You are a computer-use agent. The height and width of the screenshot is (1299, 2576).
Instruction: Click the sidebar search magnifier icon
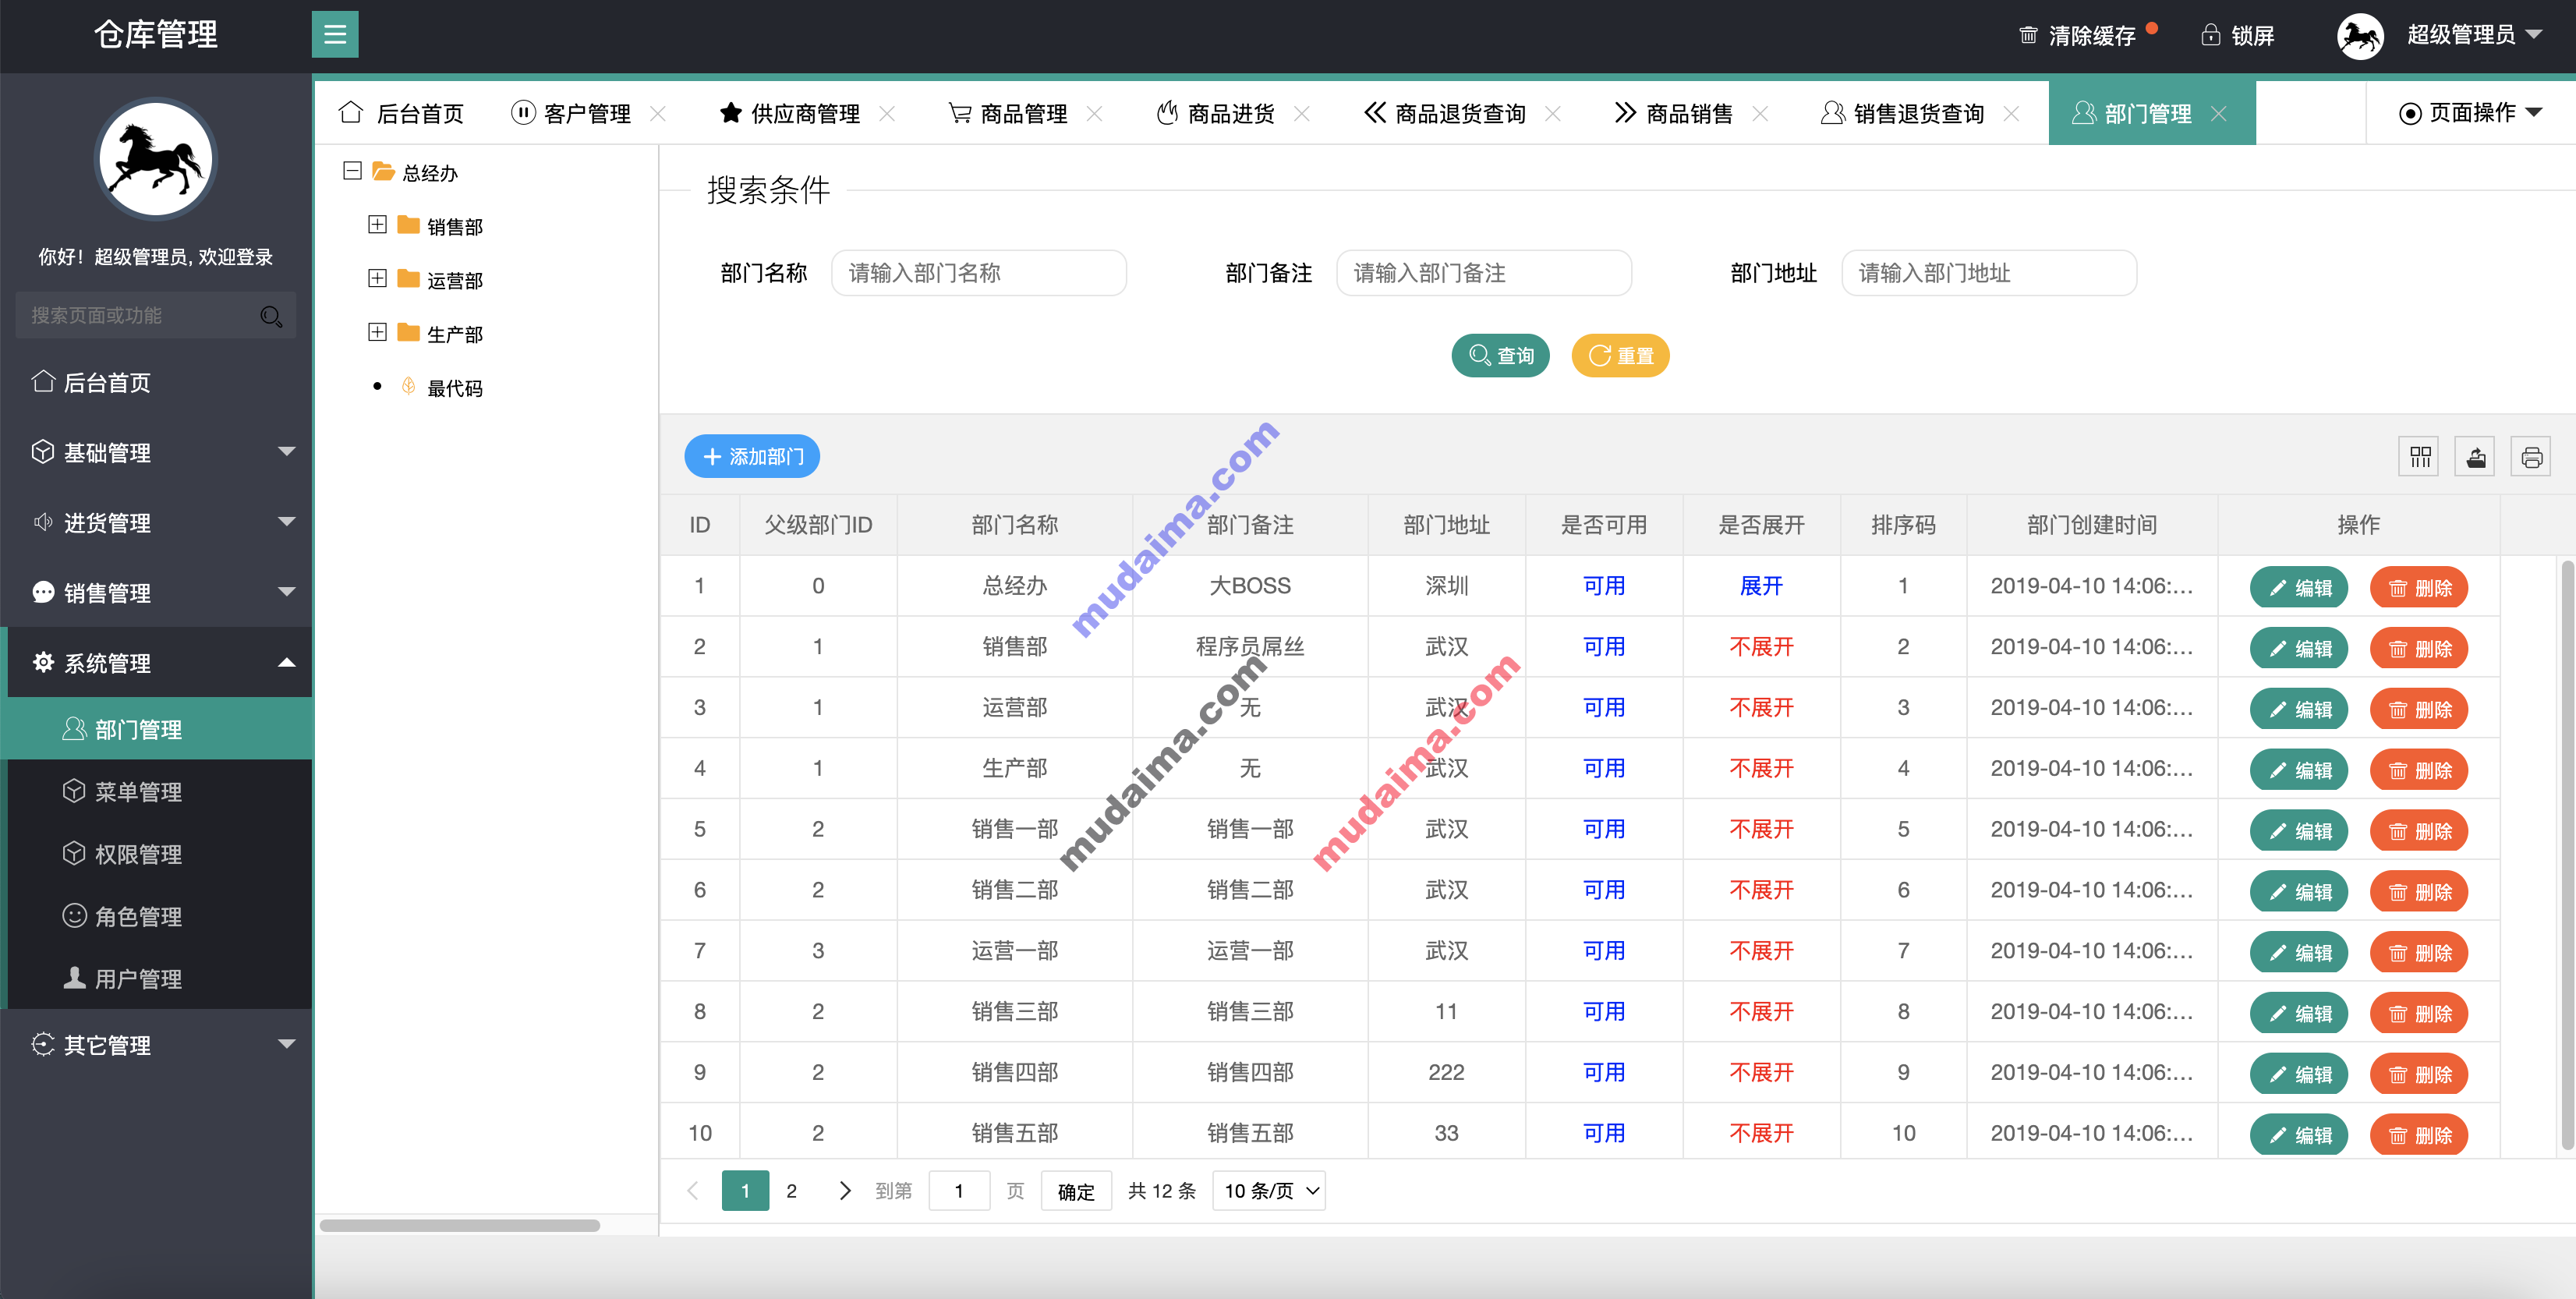coord(270,316)
